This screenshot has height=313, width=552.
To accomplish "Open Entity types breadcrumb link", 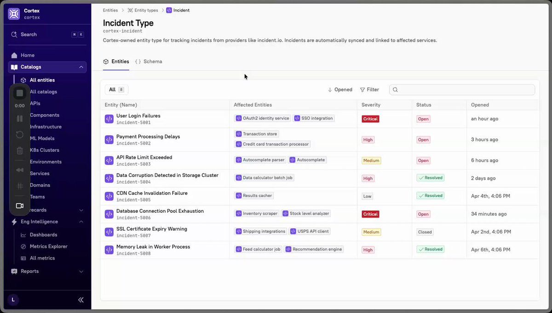I will click(x=143, y=10).
